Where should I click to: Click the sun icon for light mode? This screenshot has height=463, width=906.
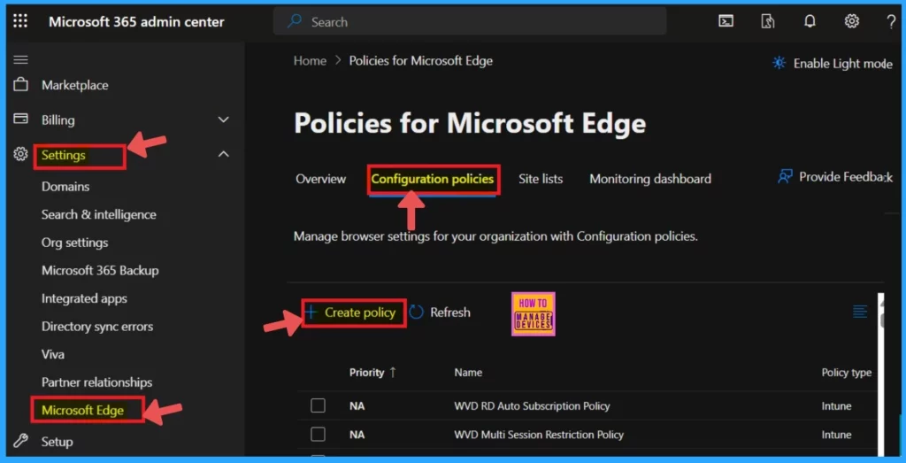click(779, 63)
